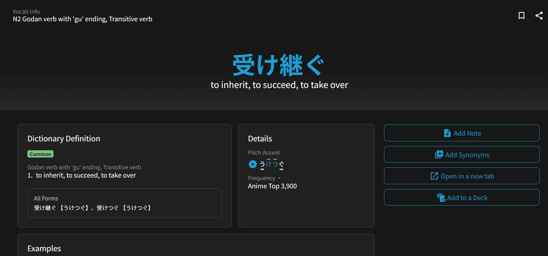Viewport: 548px width, 256px height.
Task: Click the Examples section heading
Action: tap(44, 248)
